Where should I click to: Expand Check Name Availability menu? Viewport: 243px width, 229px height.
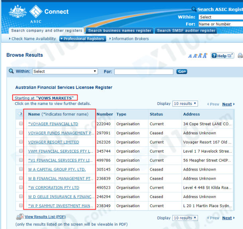point(32,39)
